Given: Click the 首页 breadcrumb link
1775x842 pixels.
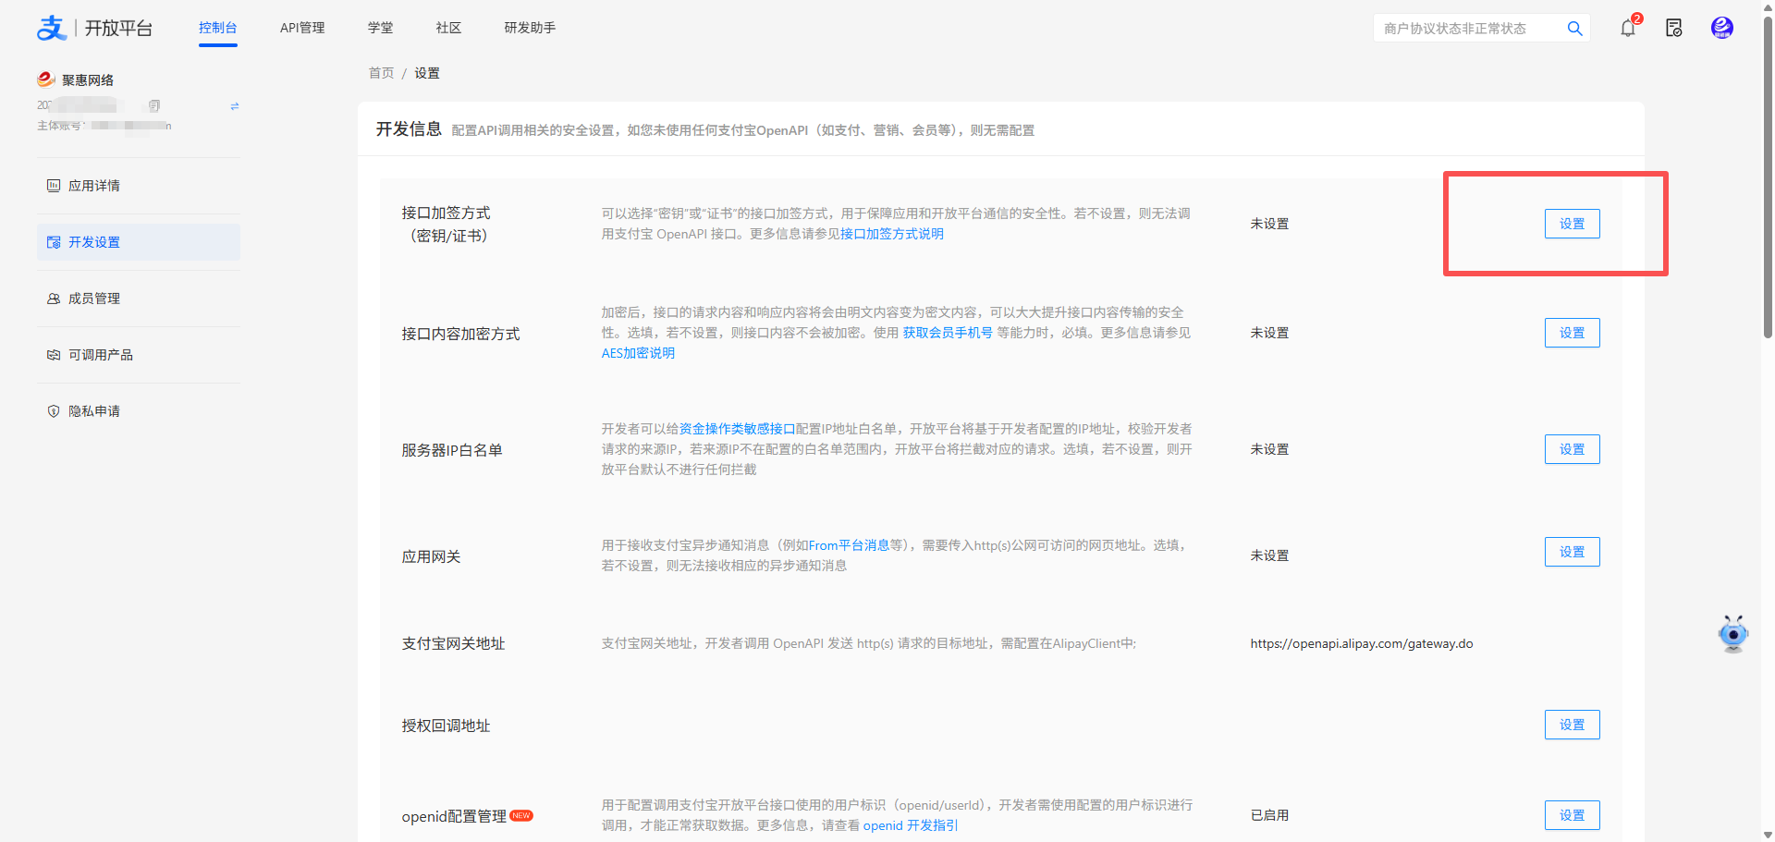Looking at the screenshot, I should click(x=381, y=73).
